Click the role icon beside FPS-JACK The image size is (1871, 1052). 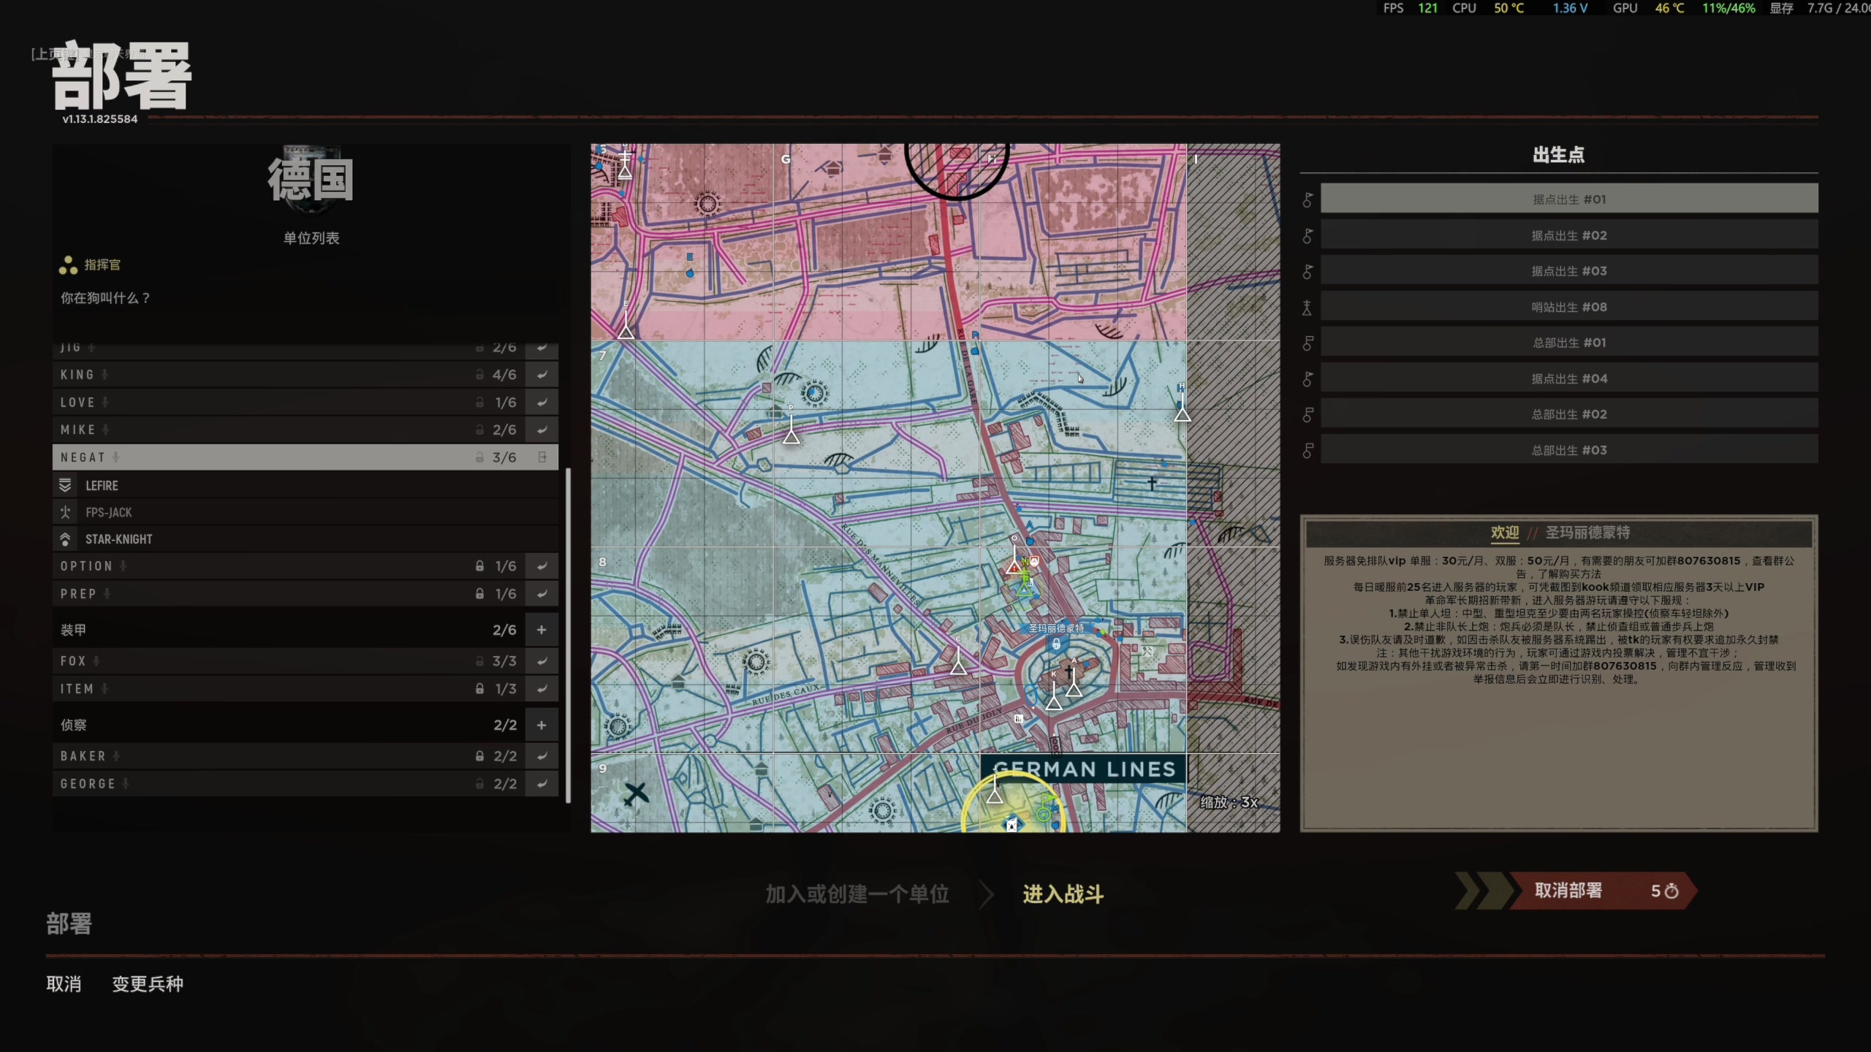pos(65,512)
